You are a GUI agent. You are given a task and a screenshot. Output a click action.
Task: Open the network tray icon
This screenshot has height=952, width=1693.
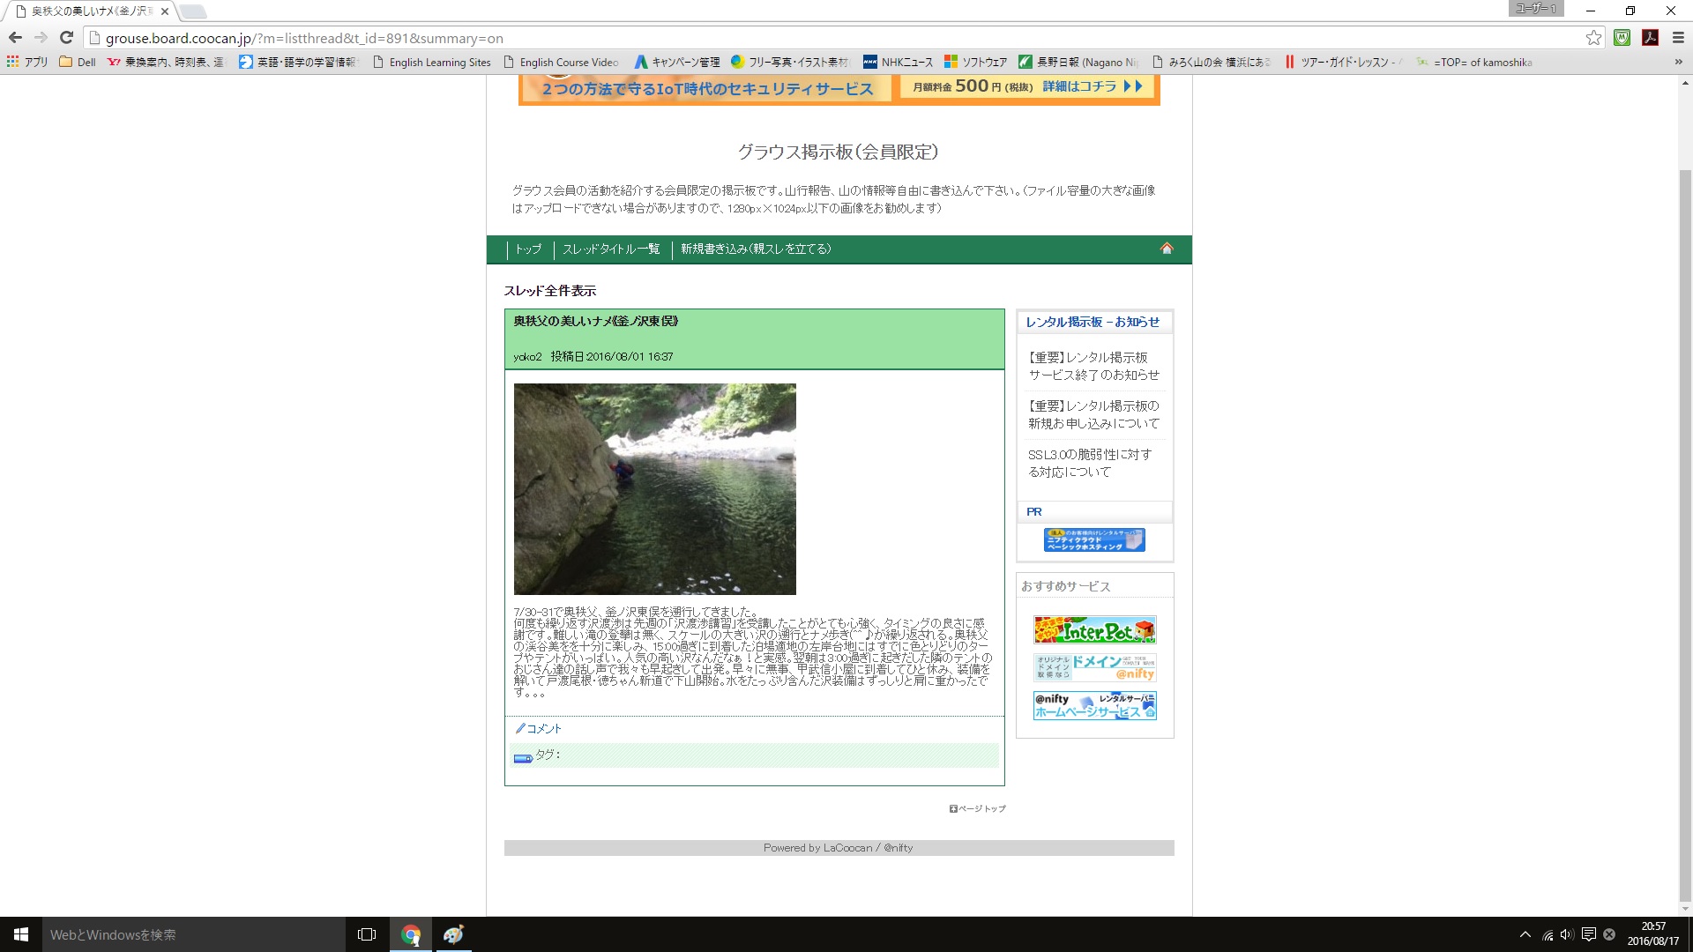pos(1547,934)
